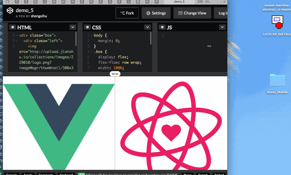
Task: Open the browser tab labeled 层
Action: [x=138, y=2]
